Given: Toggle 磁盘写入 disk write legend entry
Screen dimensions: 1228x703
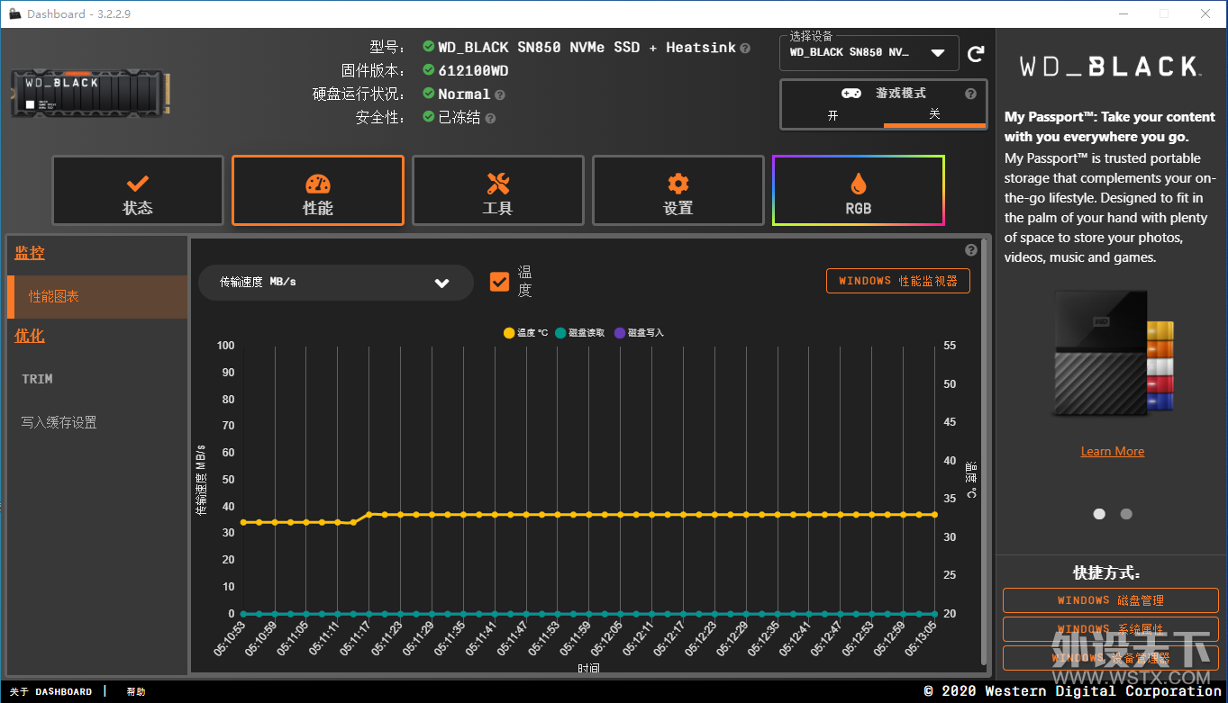Looking at the screenshot, I should click(639, 333).
